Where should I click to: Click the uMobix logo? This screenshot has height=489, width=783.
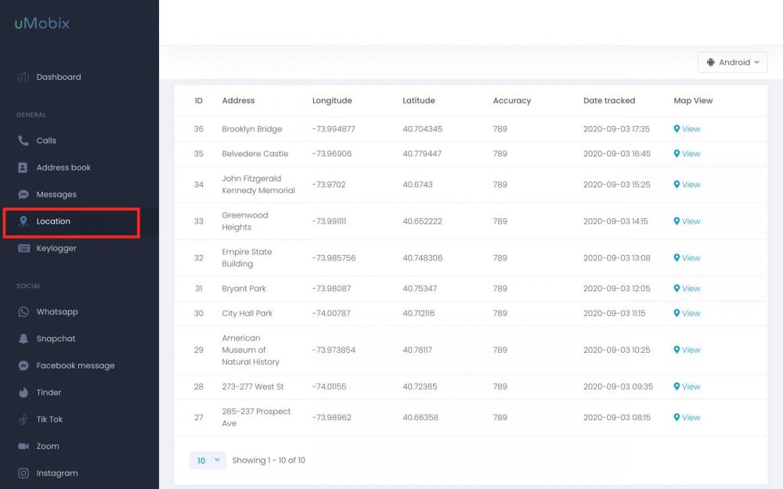coord(42,23)
